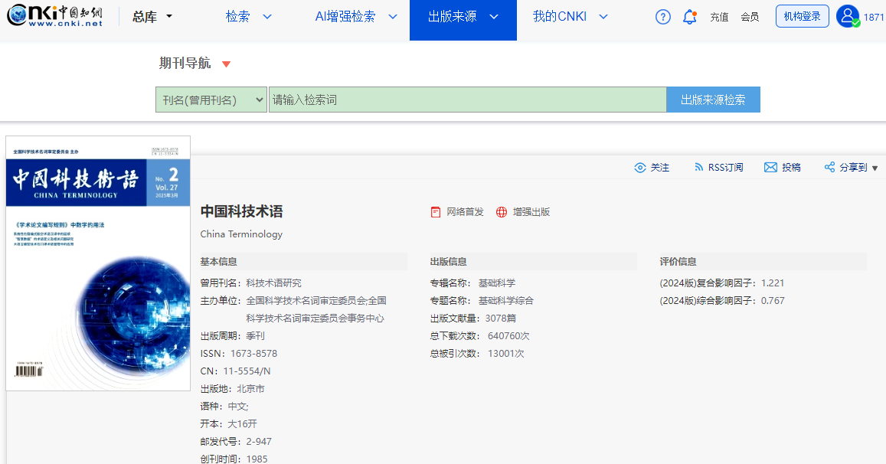
Task: Click the 网络首发 label
Action: pos(465,212)
